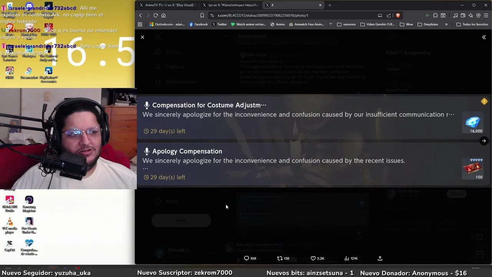
Task: Open the Brave desktop shortcut
Action: tap(10, 29)
